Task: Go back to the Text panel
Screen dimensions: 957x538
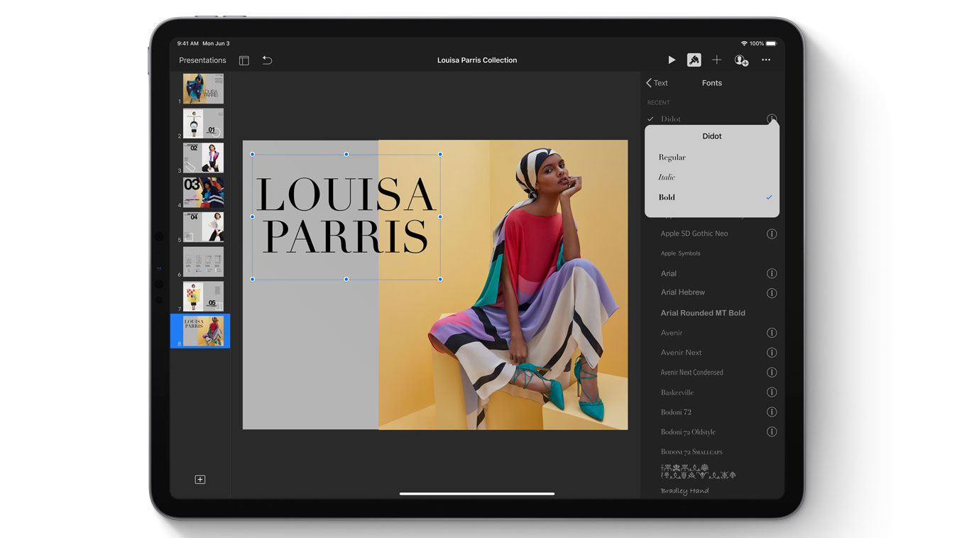Action: (x=657, y=83)
